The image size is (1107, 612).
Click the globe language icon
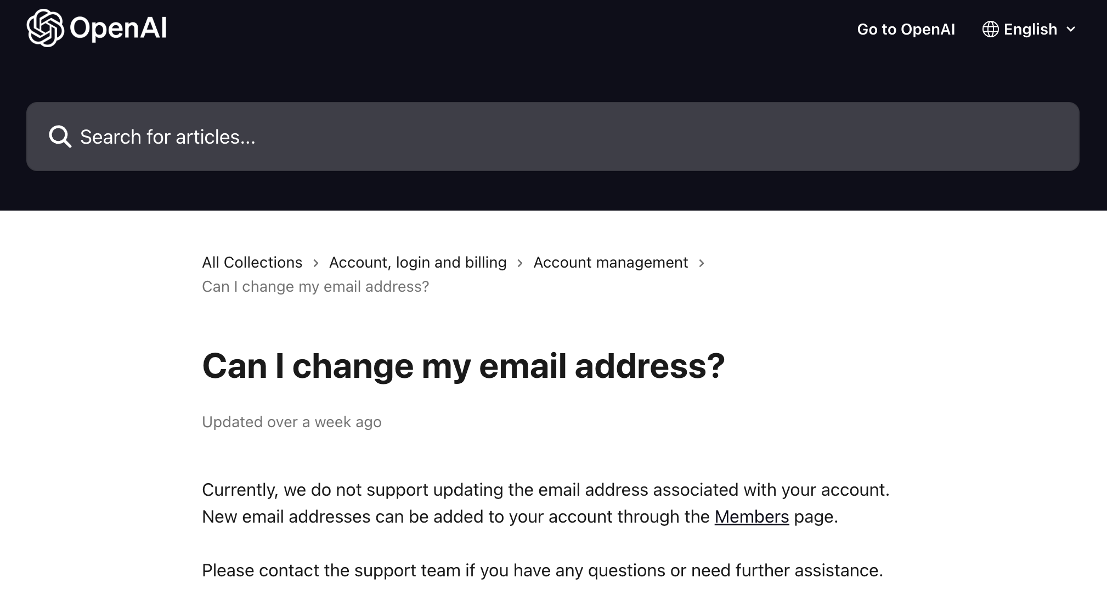pos(990,29)
